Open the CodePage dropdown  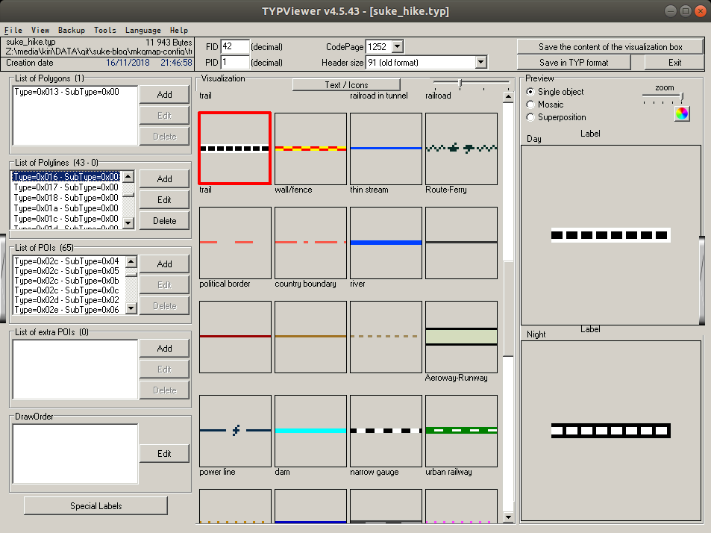(x=397, y=47)
